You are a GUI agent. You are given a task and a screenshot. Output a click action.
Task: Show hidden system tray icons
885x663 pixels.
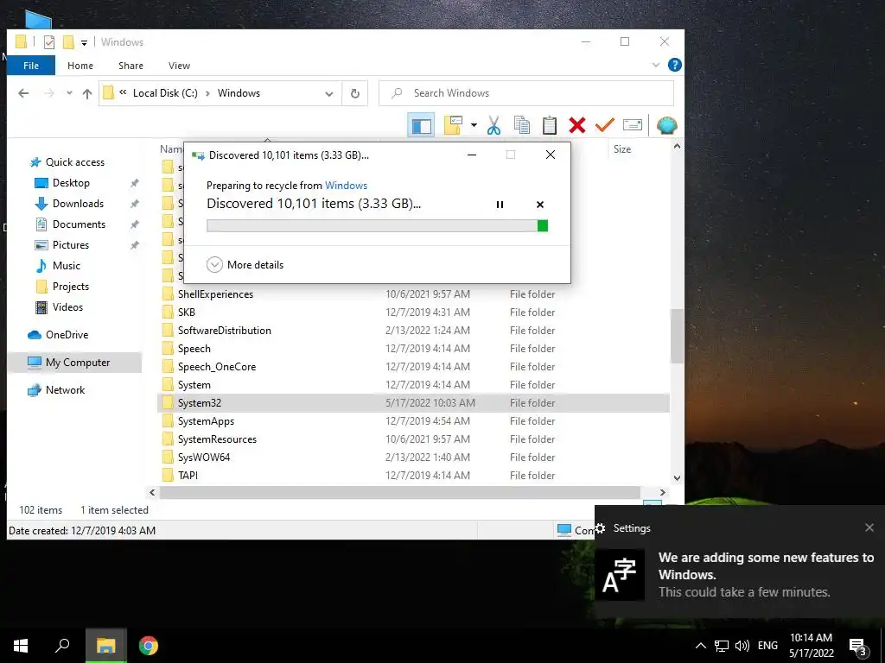tap(700, 646)
